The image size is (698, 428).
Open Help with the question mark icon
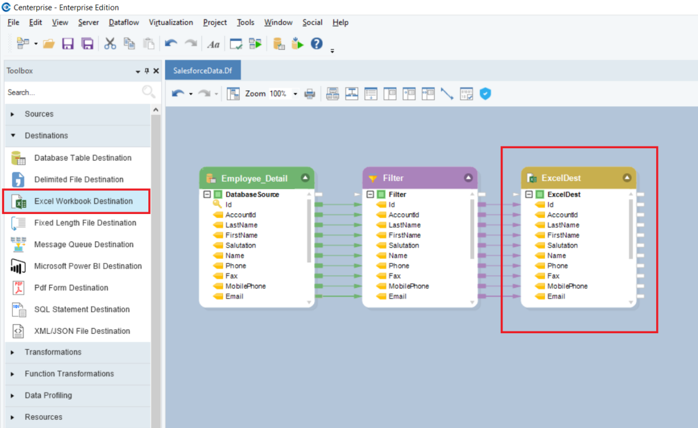click(316, 44)
